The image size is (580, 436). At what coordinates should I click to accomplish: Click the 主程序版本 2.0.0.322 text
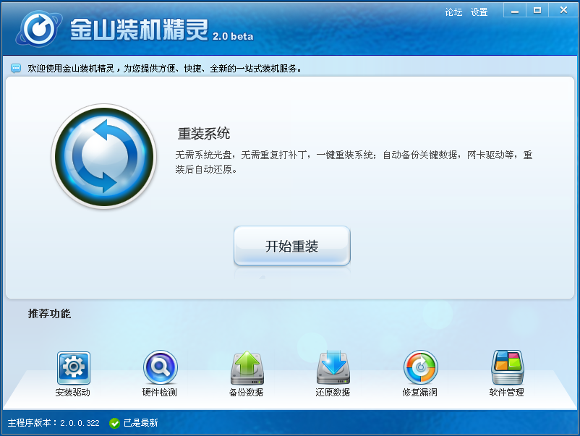click(x=54, y=423)
